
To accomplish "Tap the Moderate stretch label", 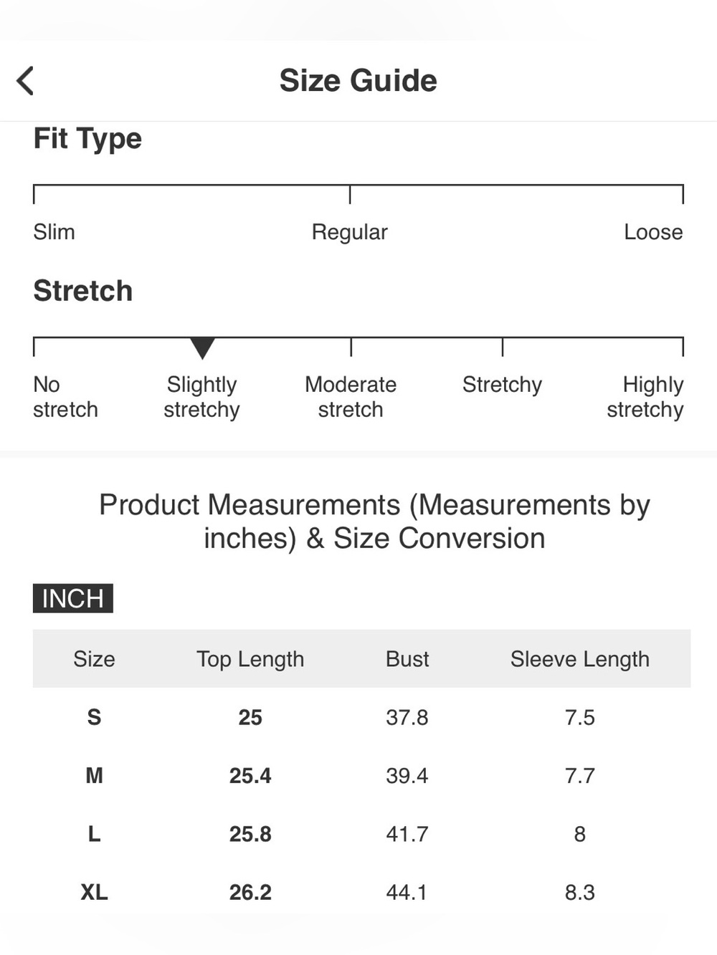I will click(x=351, y=397).
